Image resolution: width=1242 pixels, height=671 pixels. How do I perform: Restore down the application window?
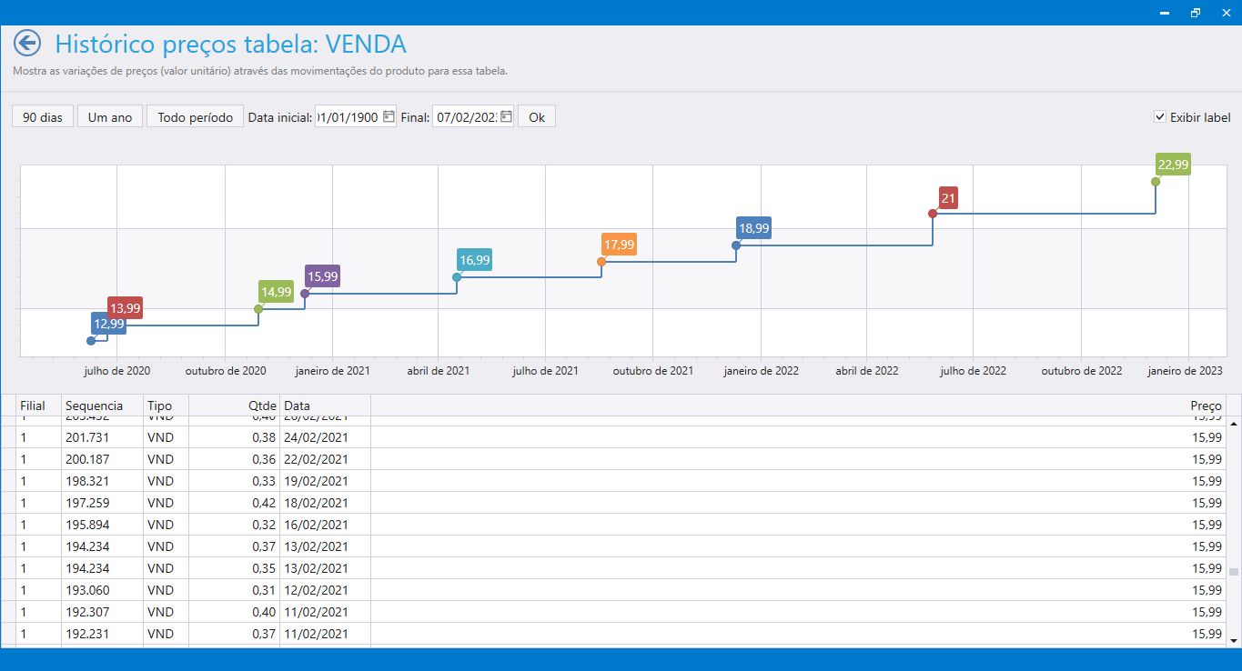pyautogui.click(x=1195, y=13)
